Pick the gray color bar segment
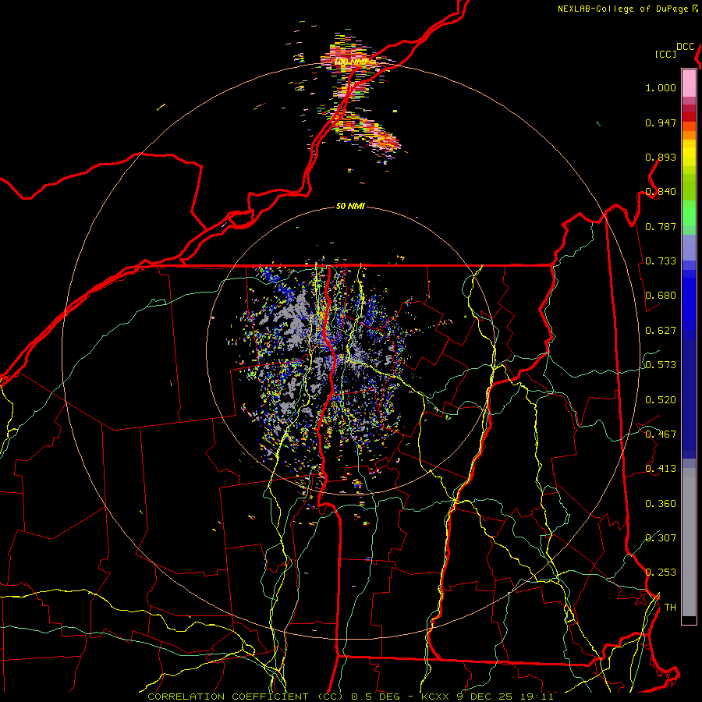This screenshot has height=702, width=702. coord(689,542)
